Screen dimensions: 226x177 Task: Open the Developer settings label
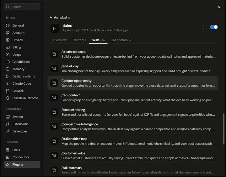[20, 131]
